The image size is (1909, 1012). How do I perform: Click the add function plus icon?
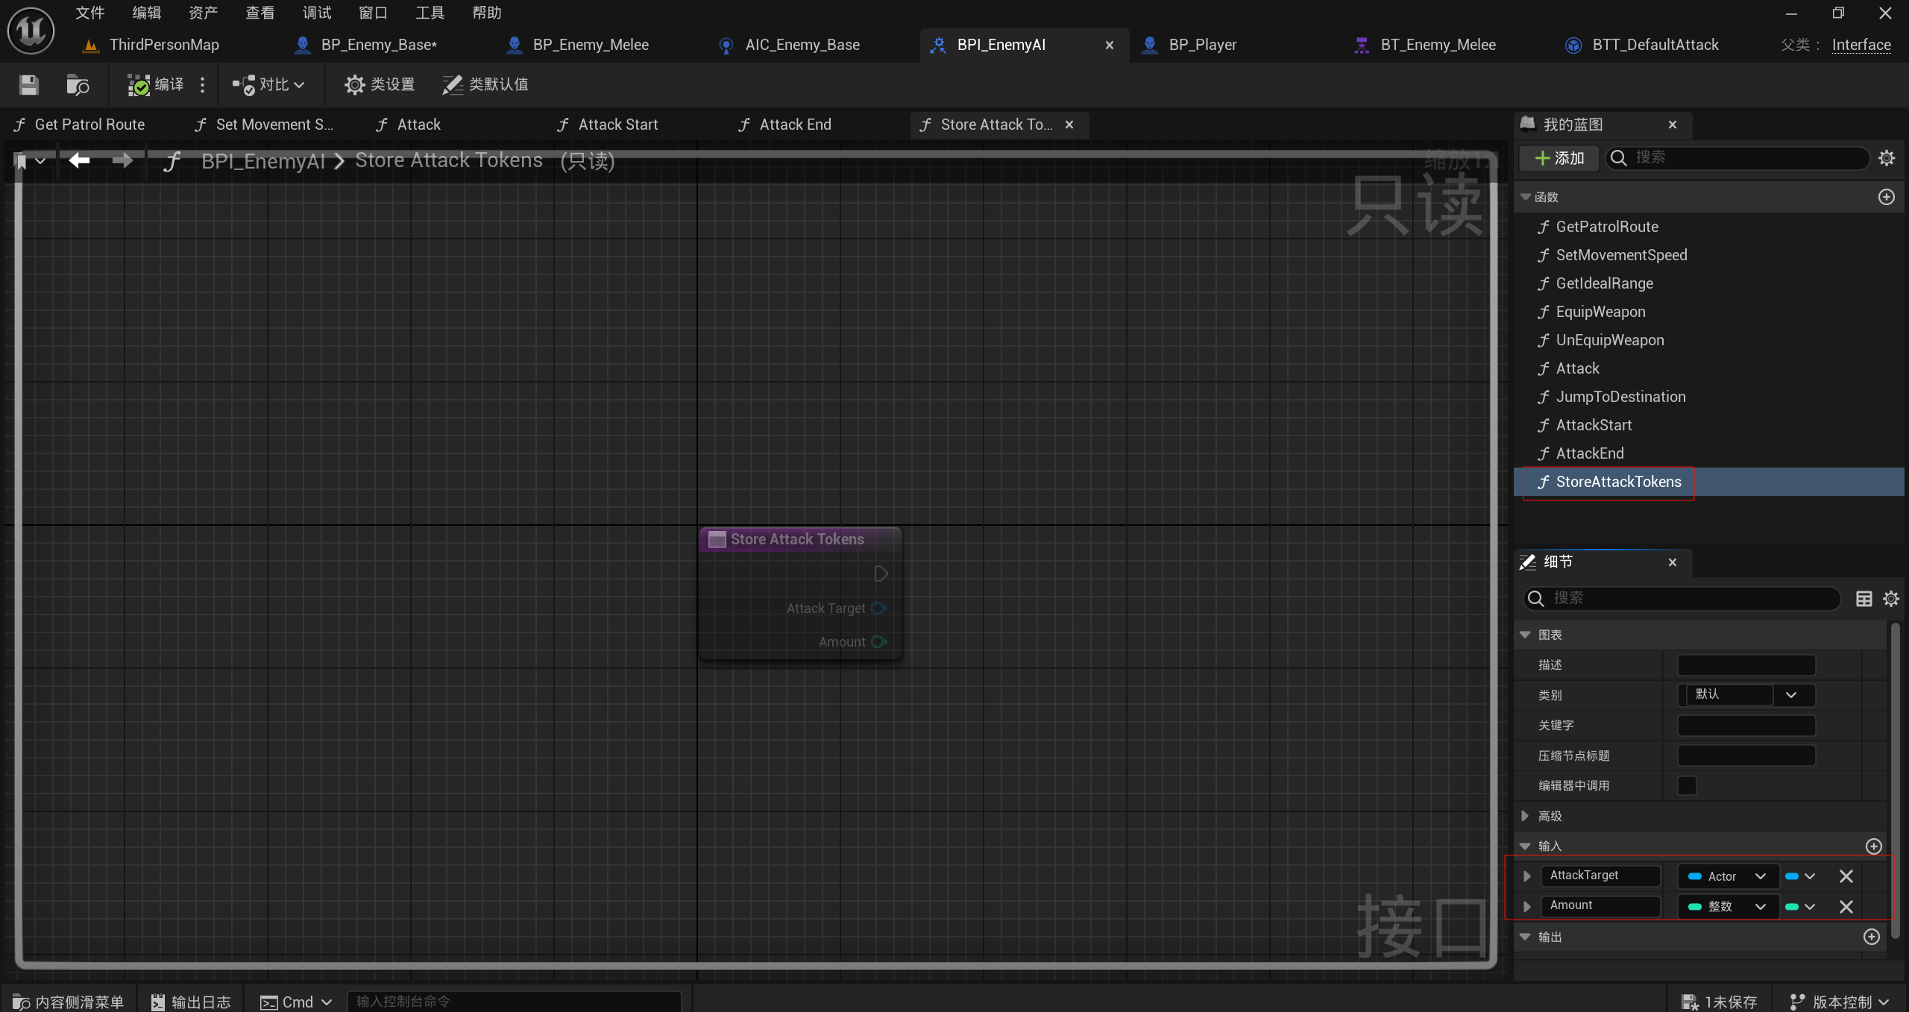coord(1886,197)
